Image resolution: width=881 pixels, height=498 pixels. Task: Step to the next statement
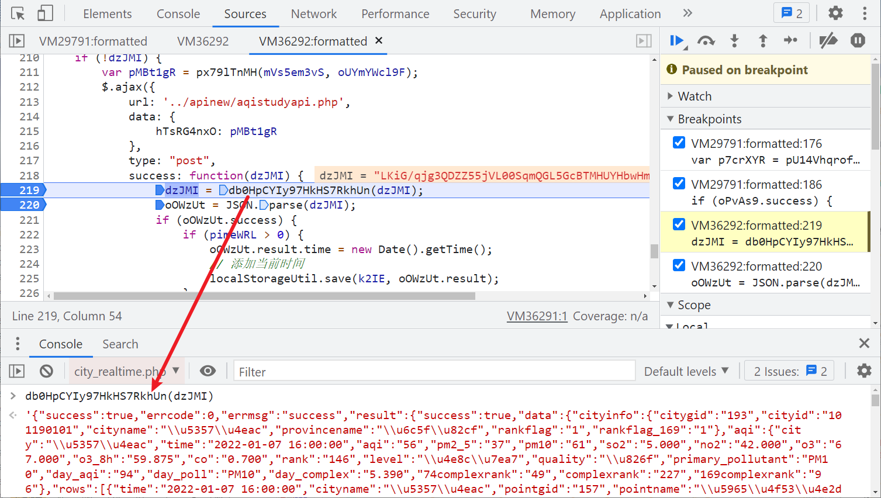[x=791, y=40]
